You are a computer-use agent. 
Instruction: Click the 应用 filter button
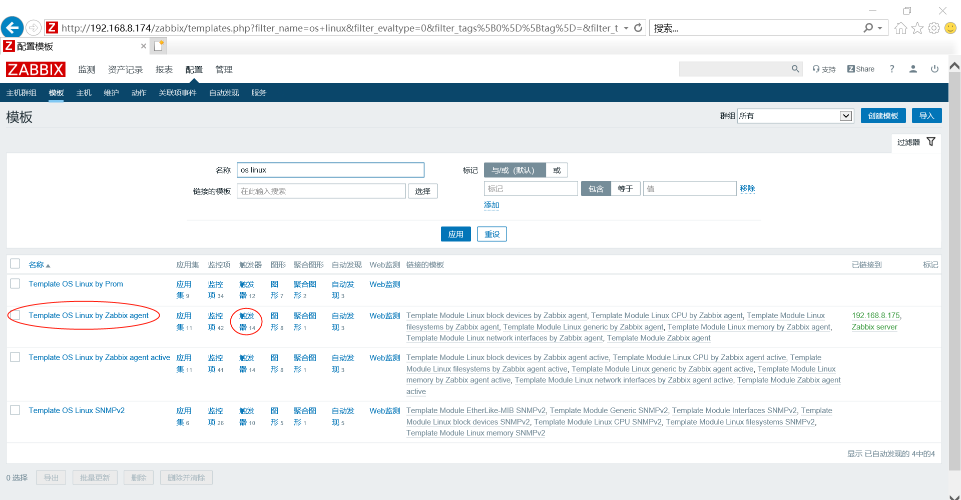[x=455, y=234]
